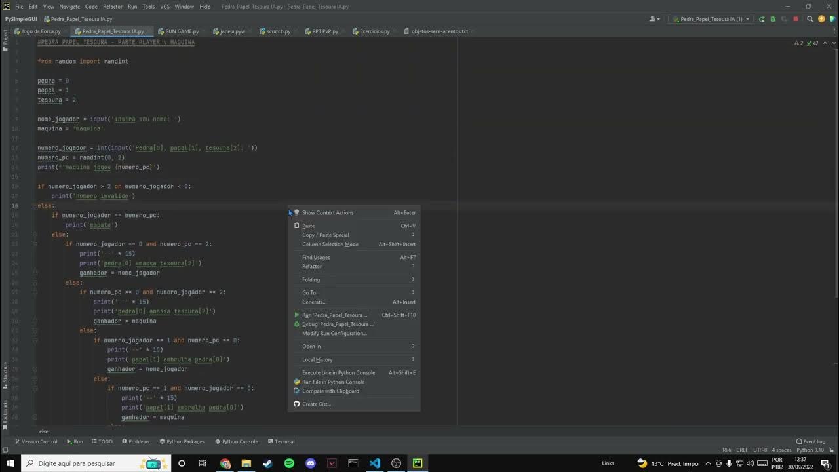Switch to Visual Studio Code in the taskbar
Viewport: 839px width, 472px height.
pyautogui.click(x=374, y=463)
